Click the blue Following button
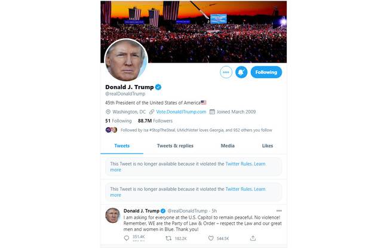This screenshot has height=248, width=387. click(x=266, y=72)
